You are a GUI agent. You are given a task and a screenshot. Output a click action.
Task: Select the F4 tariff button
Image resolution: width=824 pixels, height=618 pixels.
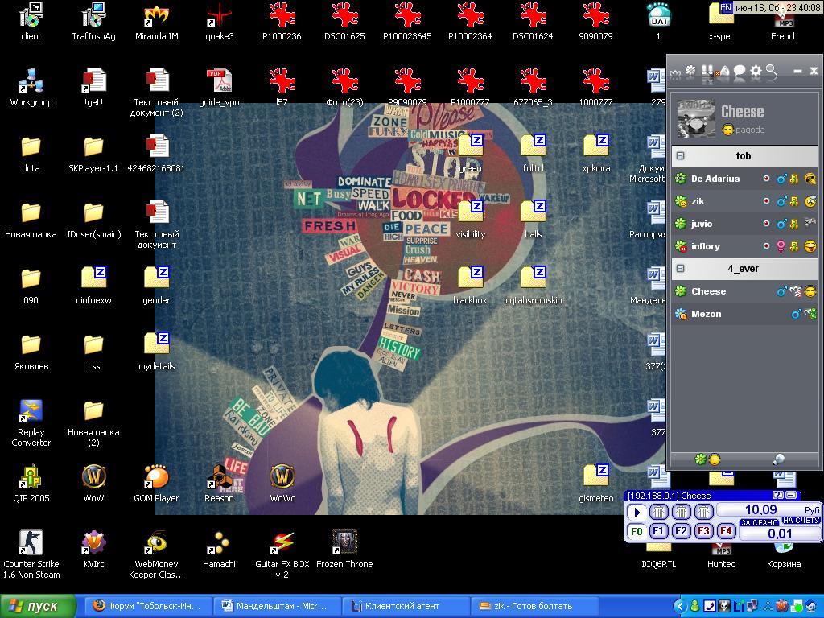[727, 531]
